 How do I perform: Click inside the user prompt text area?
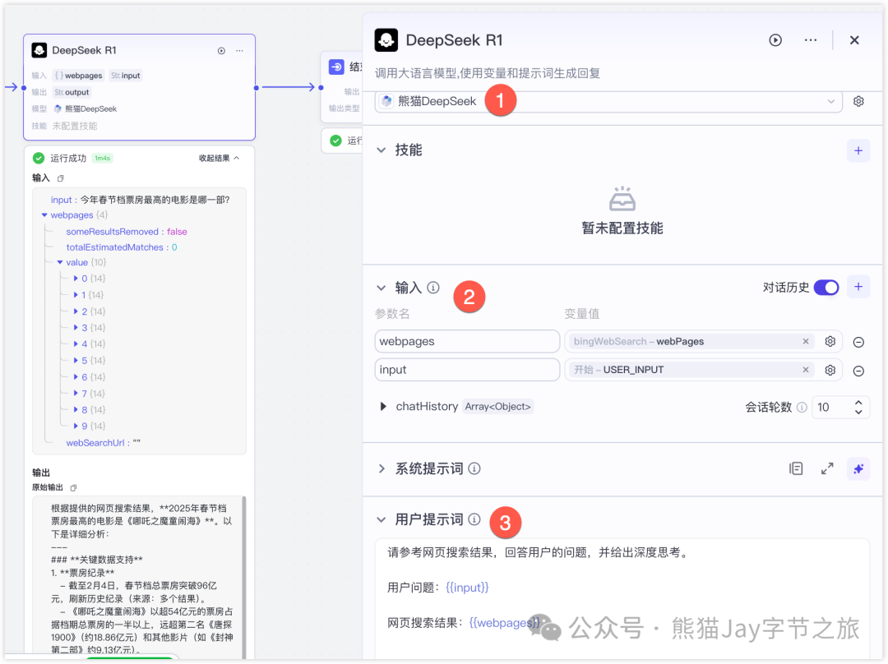[x=622, y=597]
